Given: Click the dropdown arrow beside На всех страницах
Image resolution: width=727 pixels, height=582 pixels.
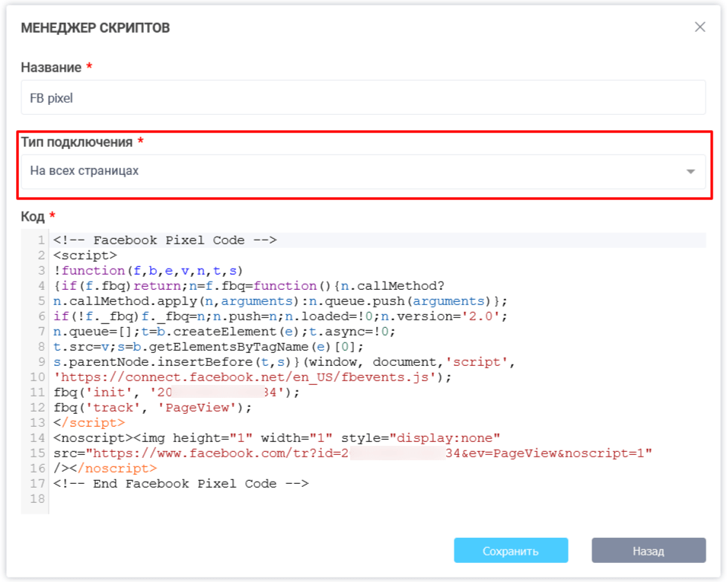Looking at the screenshot, I should click(x=690, y=172).
